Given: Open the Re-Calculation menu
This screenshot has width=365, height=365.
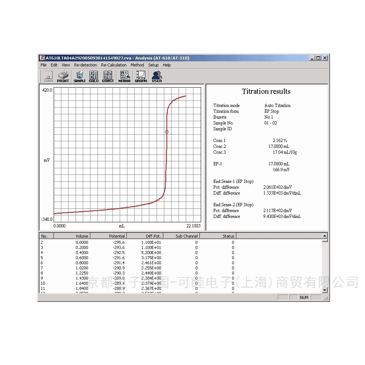Looking at the screenshot, I should tap(114, 65).
